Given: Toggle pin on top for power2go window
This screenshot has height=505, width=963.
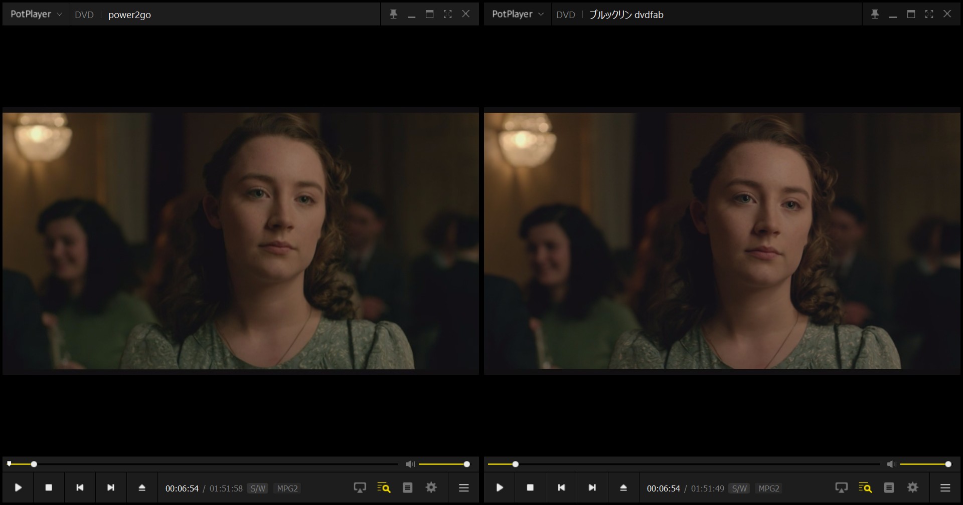Looking at the screenshot, I should click(393, 14).
